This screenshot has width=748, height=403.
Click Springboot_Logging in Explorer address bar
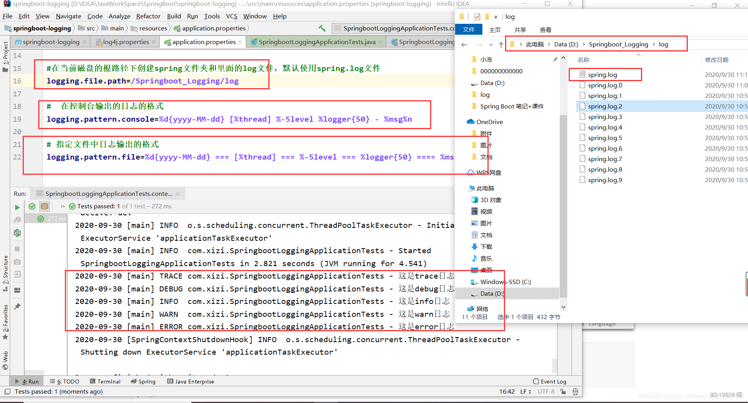click(x=618, y=44)
